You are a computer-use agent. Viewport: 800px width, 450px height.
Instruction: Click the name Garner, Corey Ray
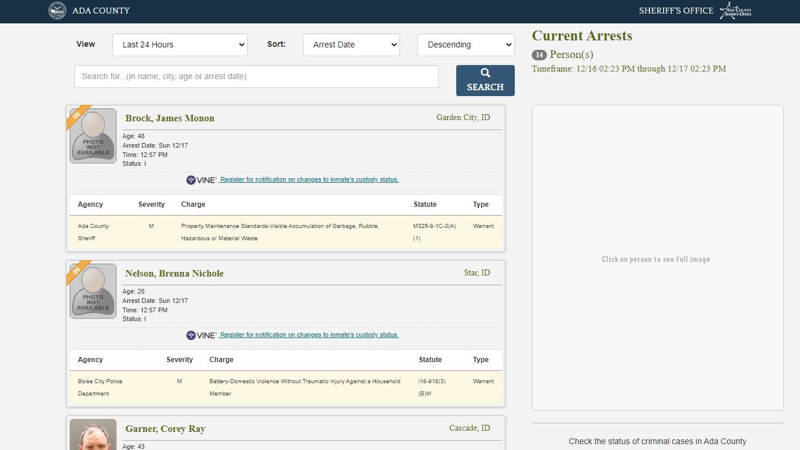pos(165,429)
